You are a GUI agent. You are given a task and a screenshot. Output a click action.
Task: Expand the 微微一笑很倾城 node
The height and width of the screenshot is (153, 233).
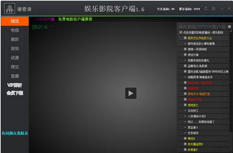pyautogui.click(x=185, y=49)
